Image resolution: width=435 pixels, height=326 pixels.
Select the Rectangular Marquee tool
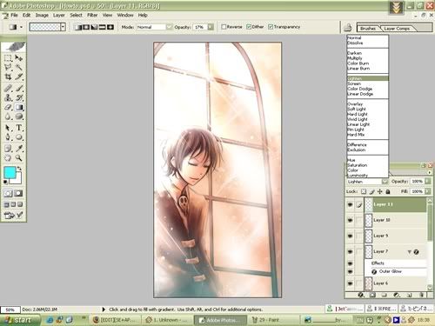tap(8, 58)
